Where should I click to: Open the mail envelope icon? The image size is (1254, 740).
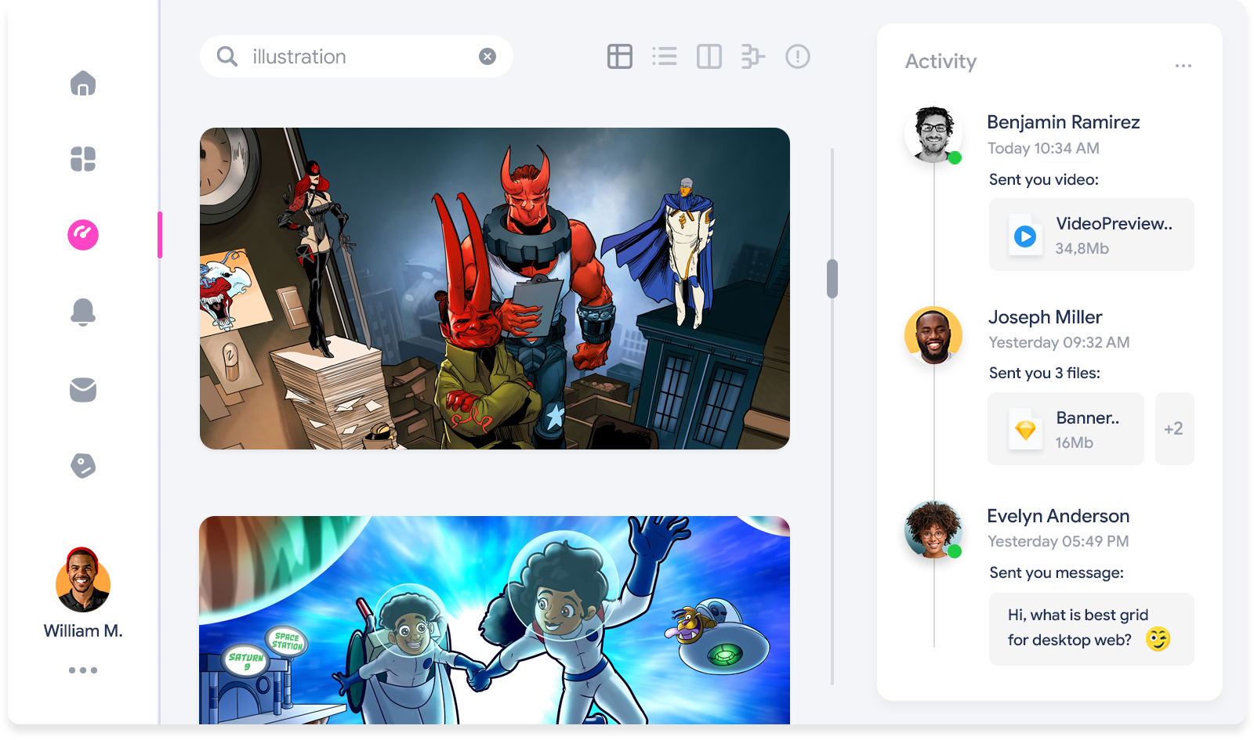(x=83, y=389)
